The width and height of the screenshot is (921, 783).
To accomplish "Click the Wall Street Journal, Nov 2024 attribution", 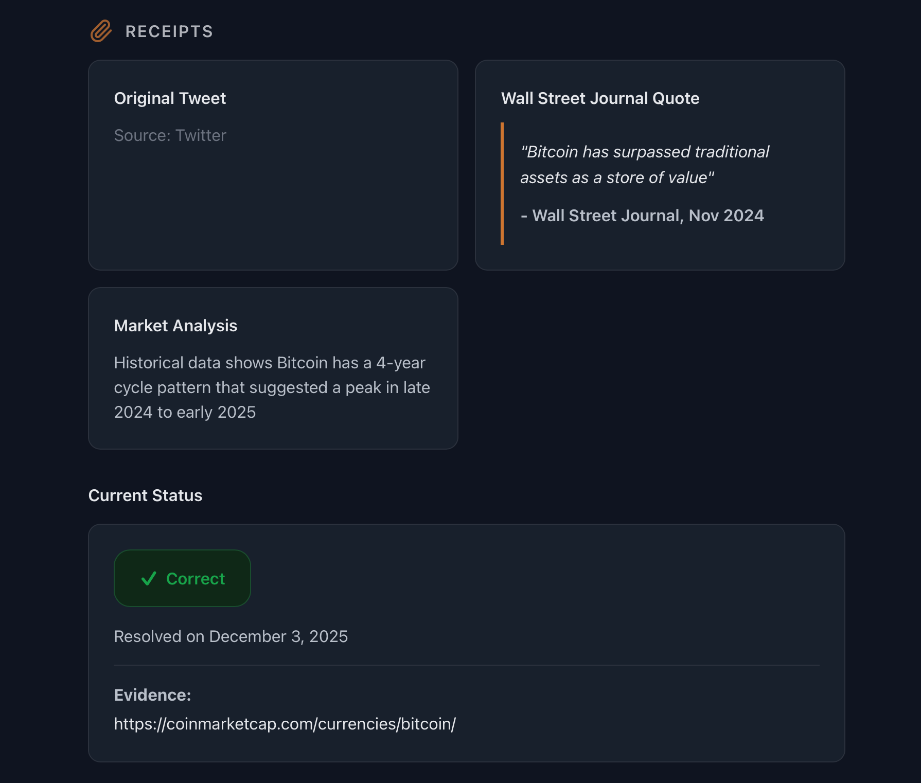I will tap(643, 216).
